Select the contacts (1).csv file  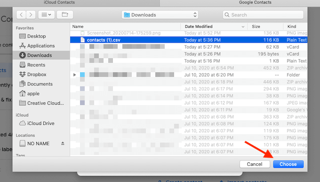pyautogui.click(x=189, y=40)
